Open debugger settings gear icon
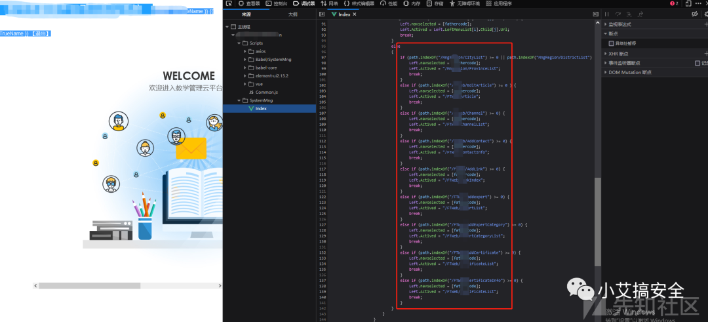The image size is (708, 322). coord(705,14)
